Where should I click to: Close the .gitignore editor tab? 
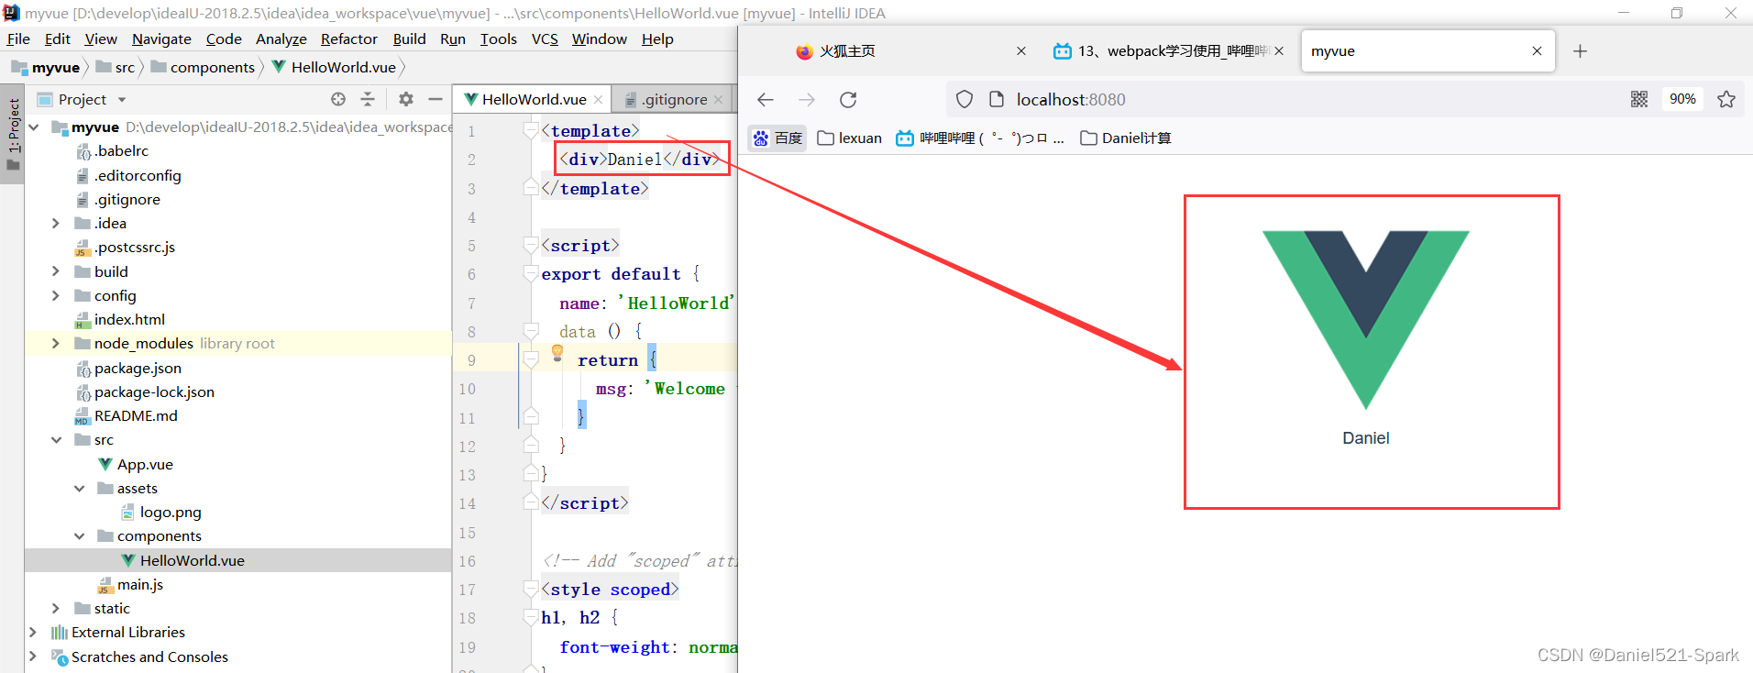click(719, 100)
